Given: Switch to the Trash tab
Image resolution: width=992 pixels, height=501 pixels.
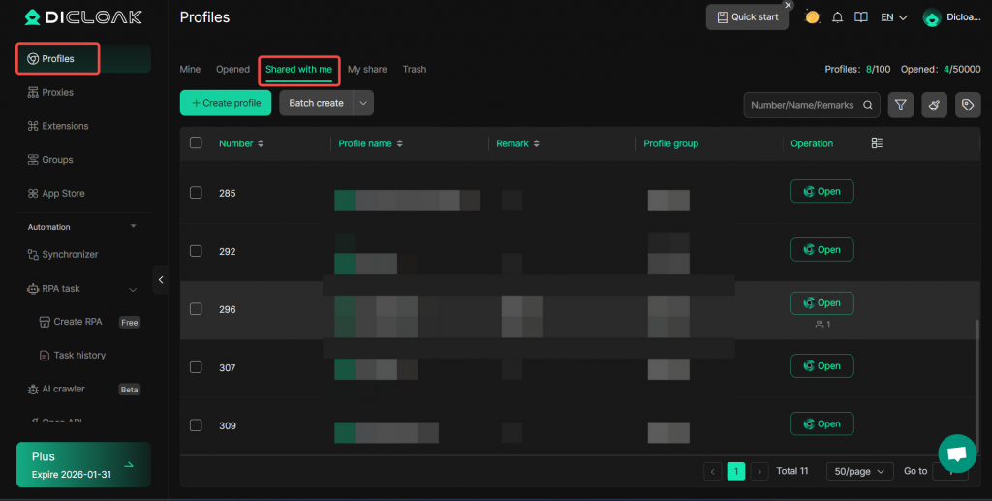Looking at the screenshot, I should click(x=414, y=70).
